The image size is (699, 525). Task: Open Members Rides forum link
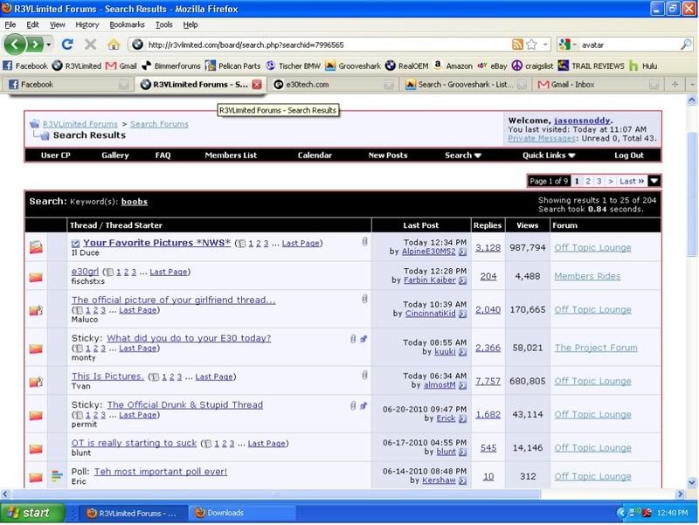coord(587,276)
